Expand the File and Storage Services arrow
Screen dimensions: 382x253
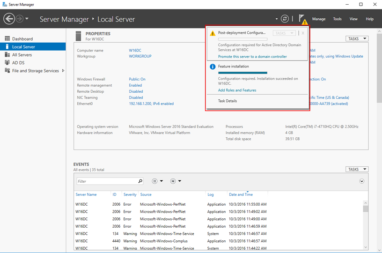click(63, 71)
